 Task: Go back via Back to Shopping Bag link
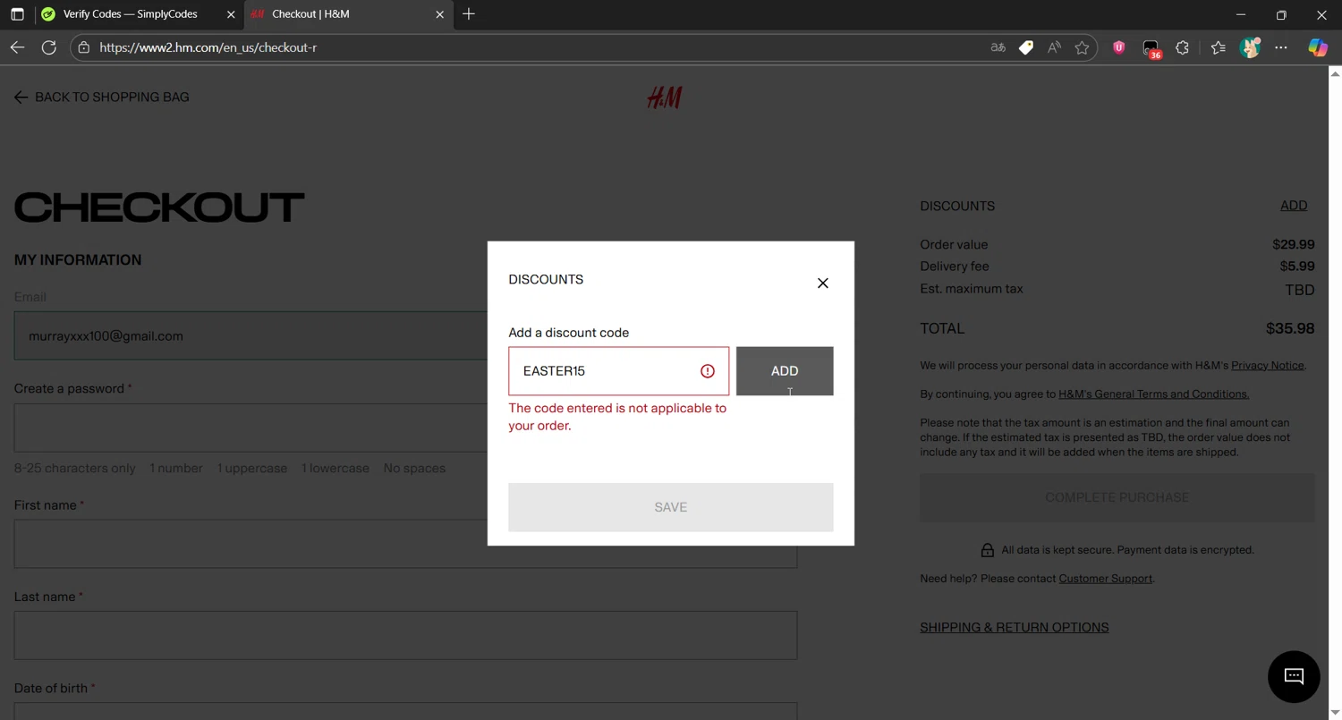click(x=102, y=97)
